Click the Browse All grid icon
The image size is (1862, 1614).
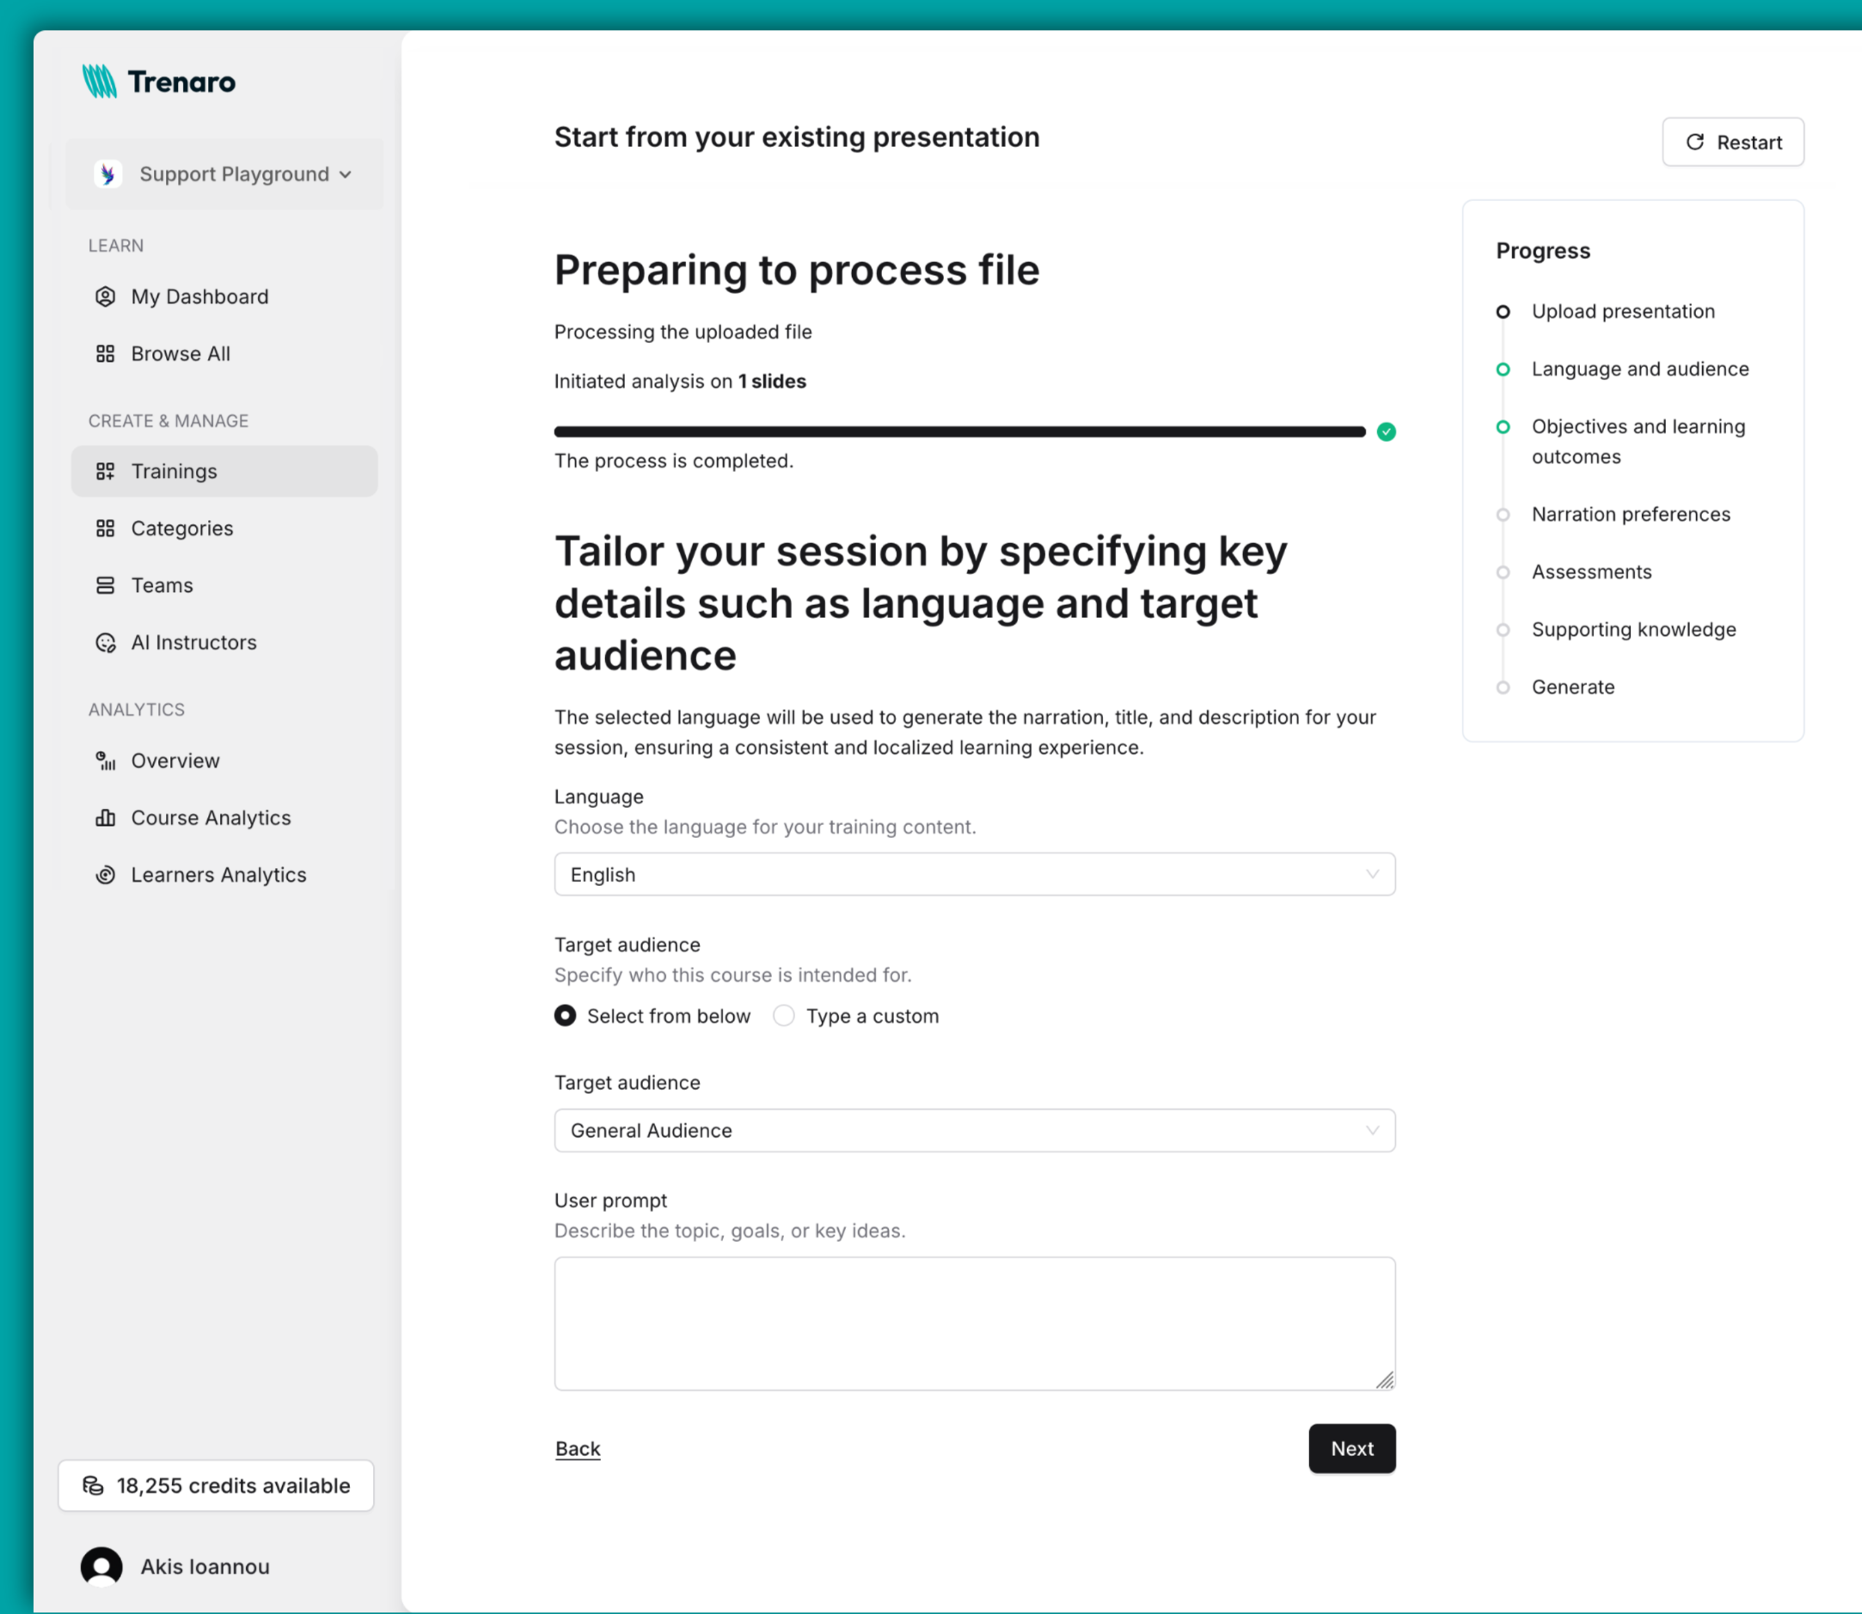click(106, 353)
